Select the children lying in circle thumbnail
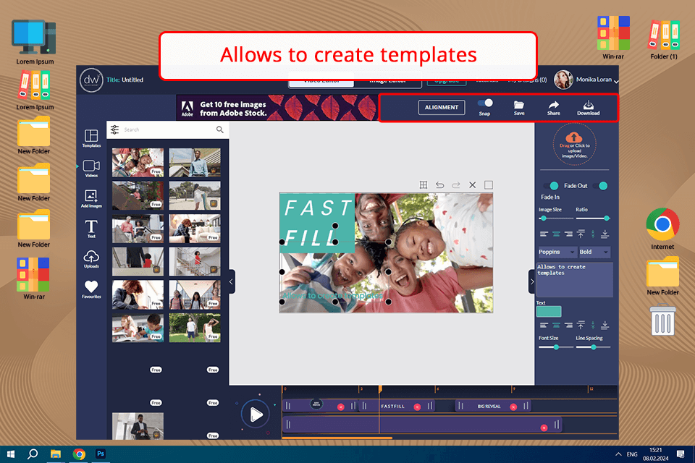Image resolution: width=695 pixels, height=463 pixels. [x=138, y=163]
